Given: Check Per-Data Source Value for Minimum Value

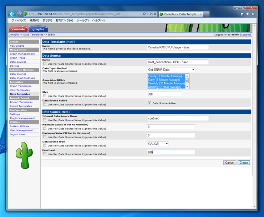Looking at the screenshot, I should coord(45,128).
